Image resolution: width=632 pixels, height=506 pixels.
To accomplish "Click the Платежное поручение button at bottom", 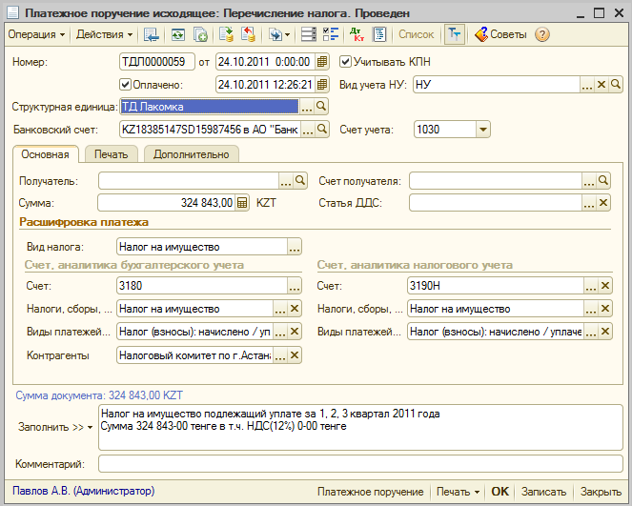I will pyautogui.click(x=372, y=492).
